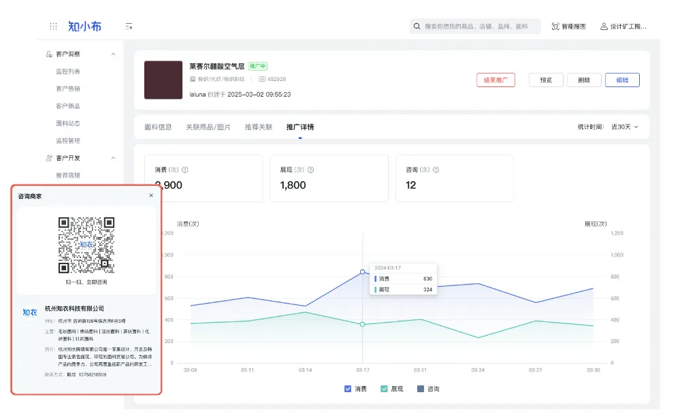Click the sidebar collapse menu icon
The width and height of the screenshot is (697, 416).
point(129,27)
